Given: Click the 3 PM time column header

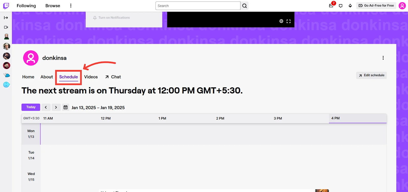Looking at the screenshot, I should pos(278,118).
